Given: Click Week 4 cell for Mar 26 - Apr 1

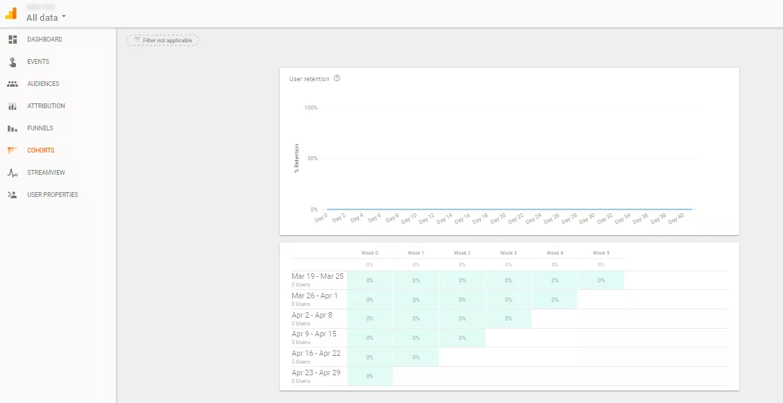Looking at the screenshot, I should [x=555, y=300].
